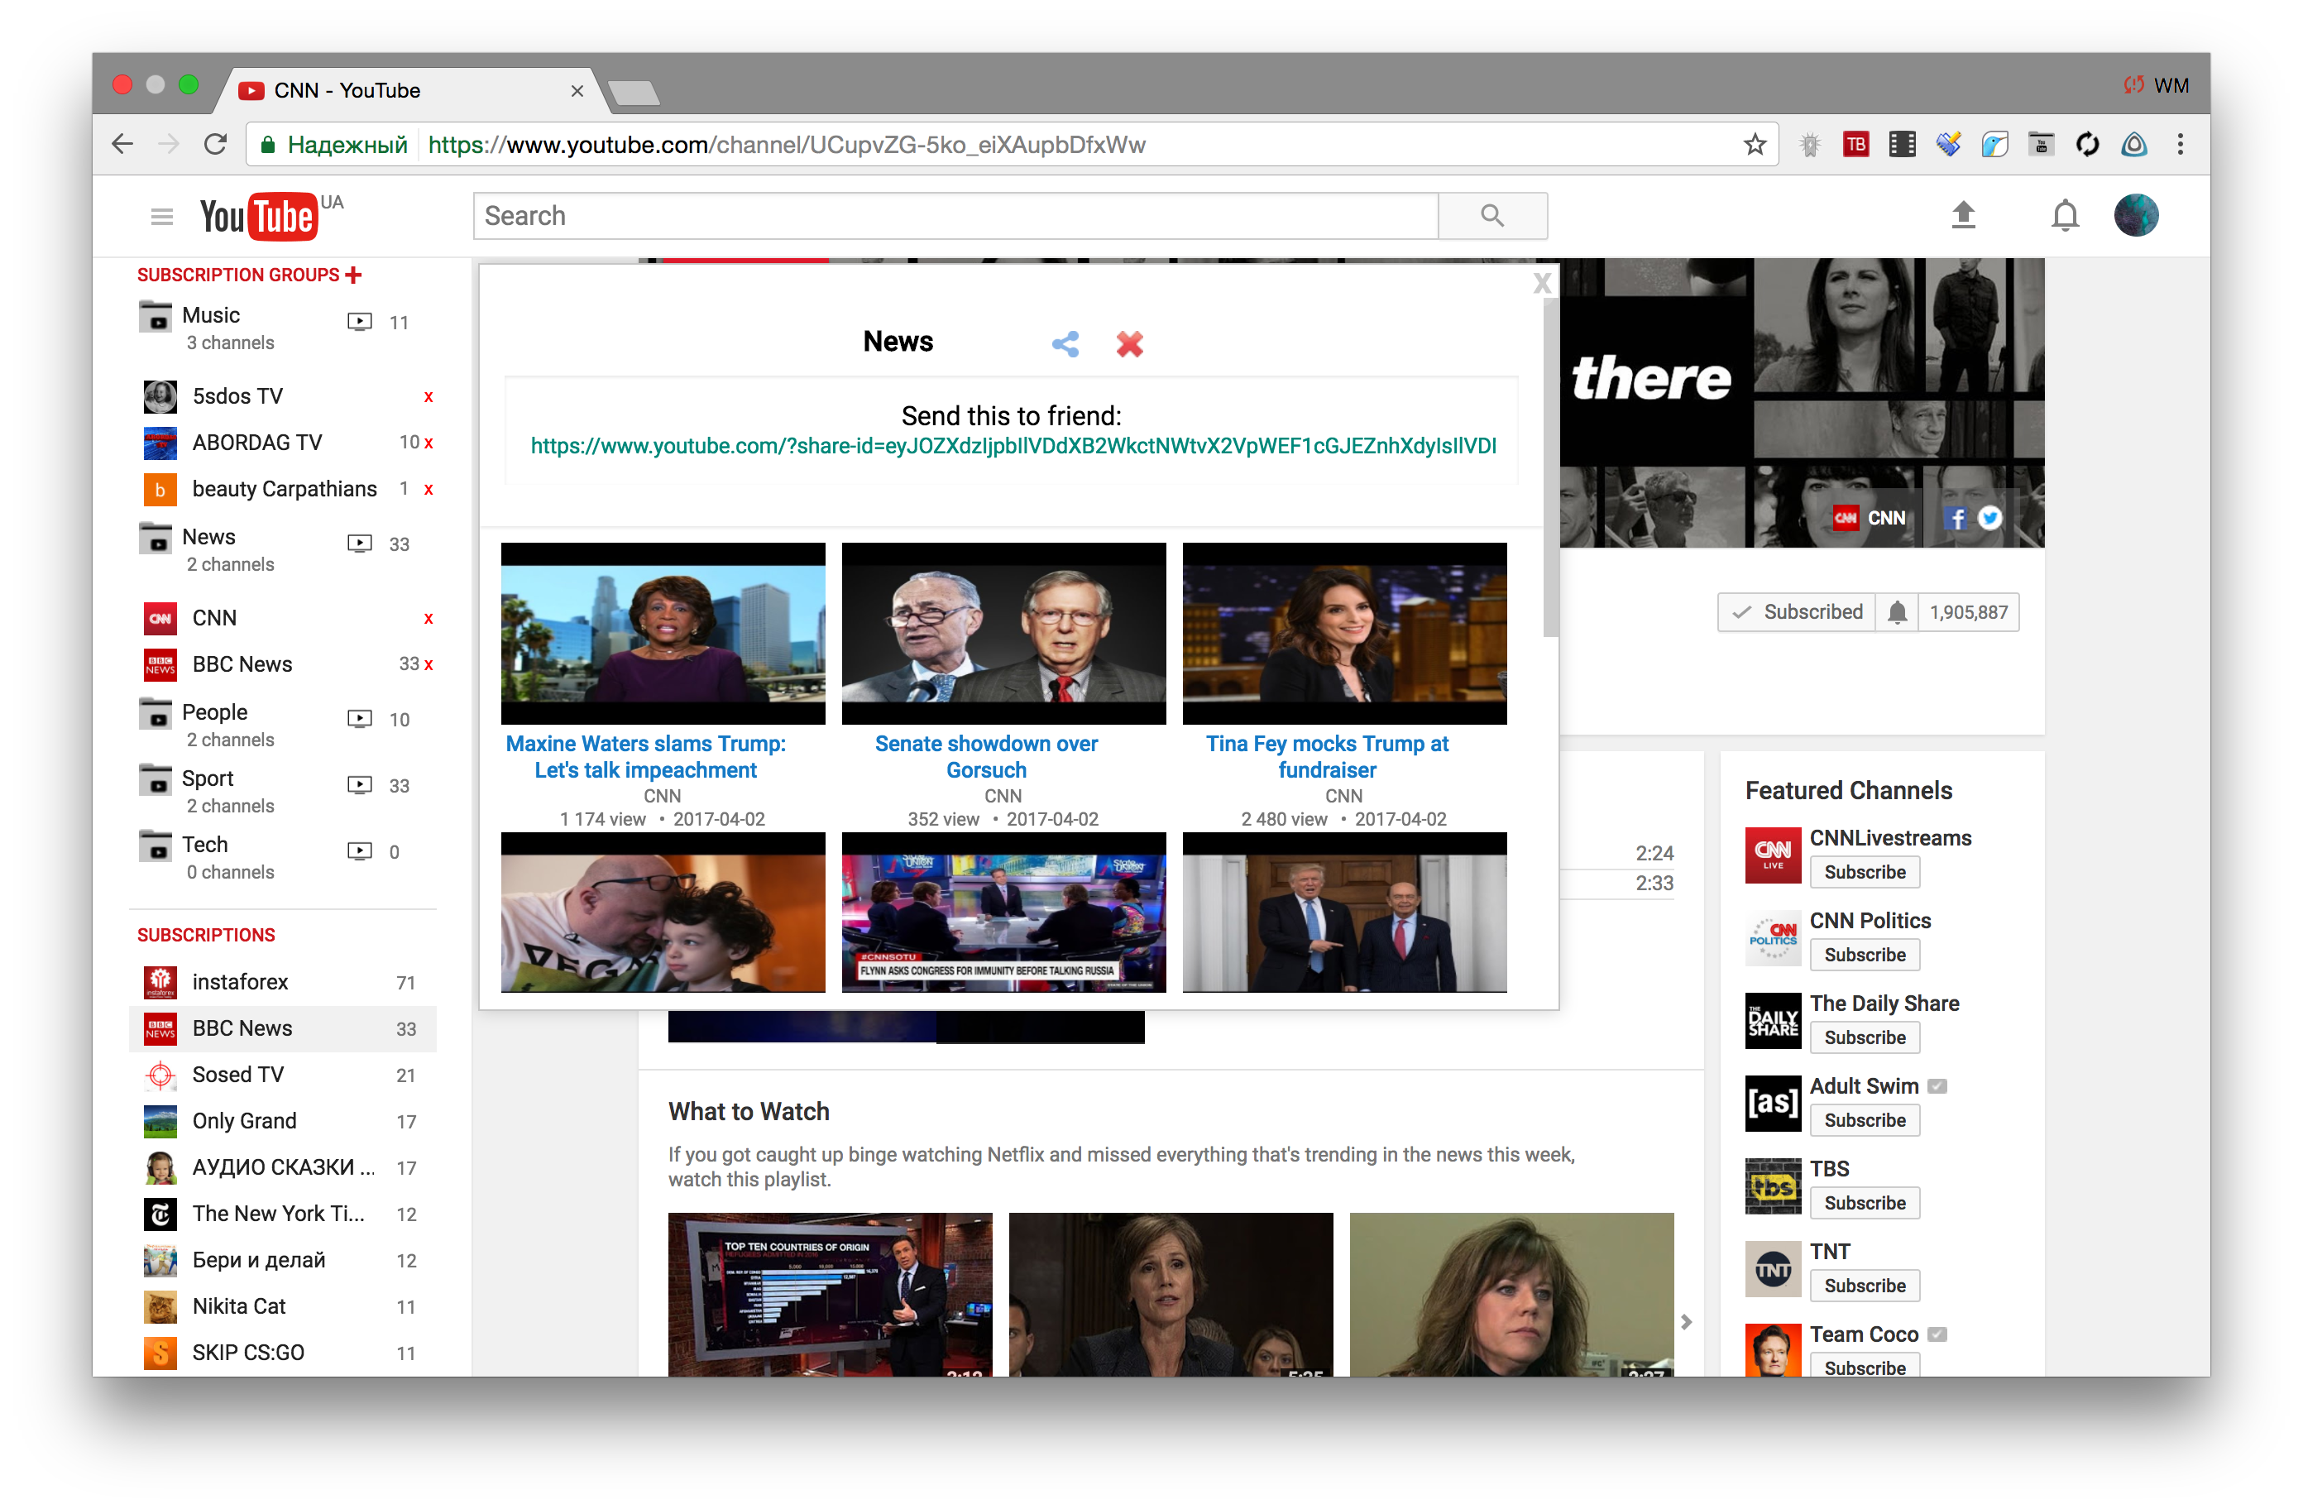Switch to the CNN - YouTube browser tab

tap(348, 90)
